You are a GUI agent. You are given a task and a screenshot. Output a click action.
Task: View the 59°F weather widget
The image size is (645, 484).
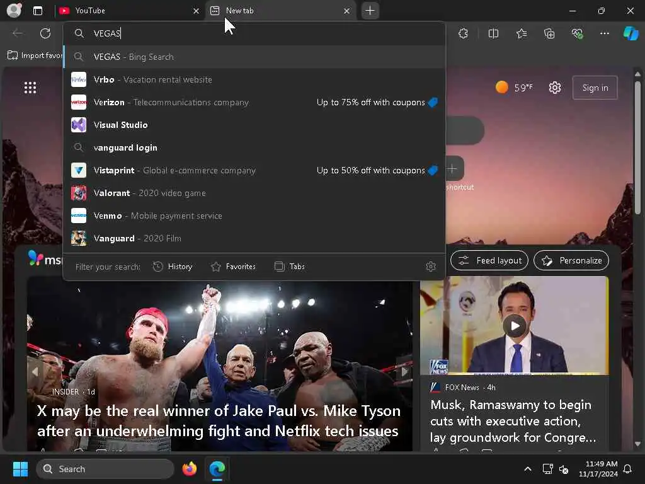pyautogui.click(x=514, y=87)
